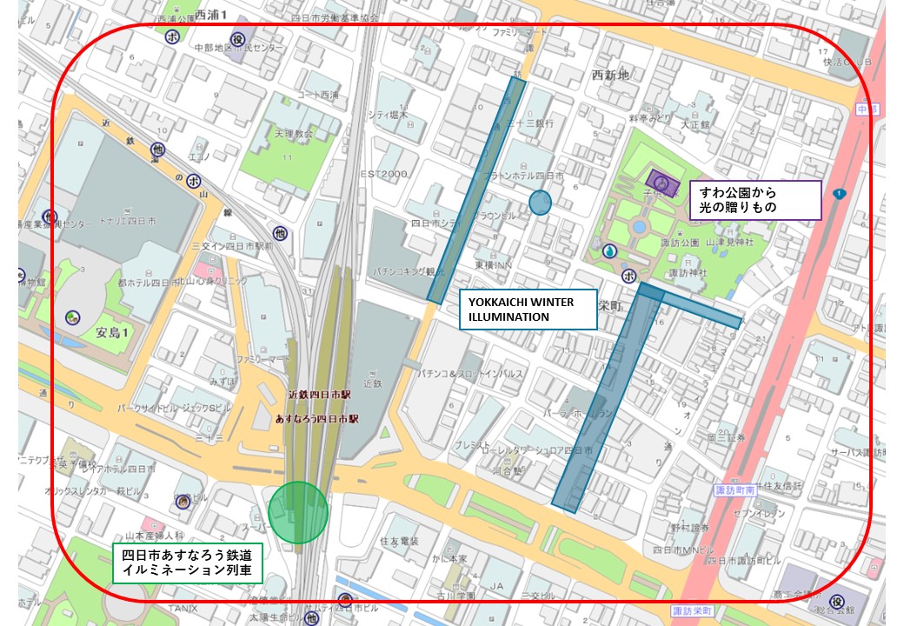This screenshot has width=904, height=626.
Task: Click the 西新地 district label
Action: coord(610,75)
